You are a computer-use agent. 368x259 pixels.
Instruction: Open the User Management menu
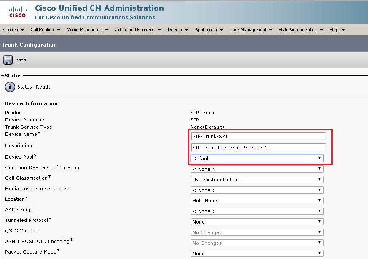[248, 30]
